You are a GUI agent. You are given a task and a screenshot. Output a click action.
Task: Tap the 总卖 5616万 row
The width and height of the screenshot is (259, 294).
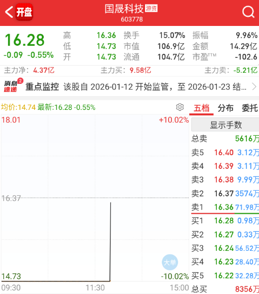pyautogui.click(x=225, y=139)
